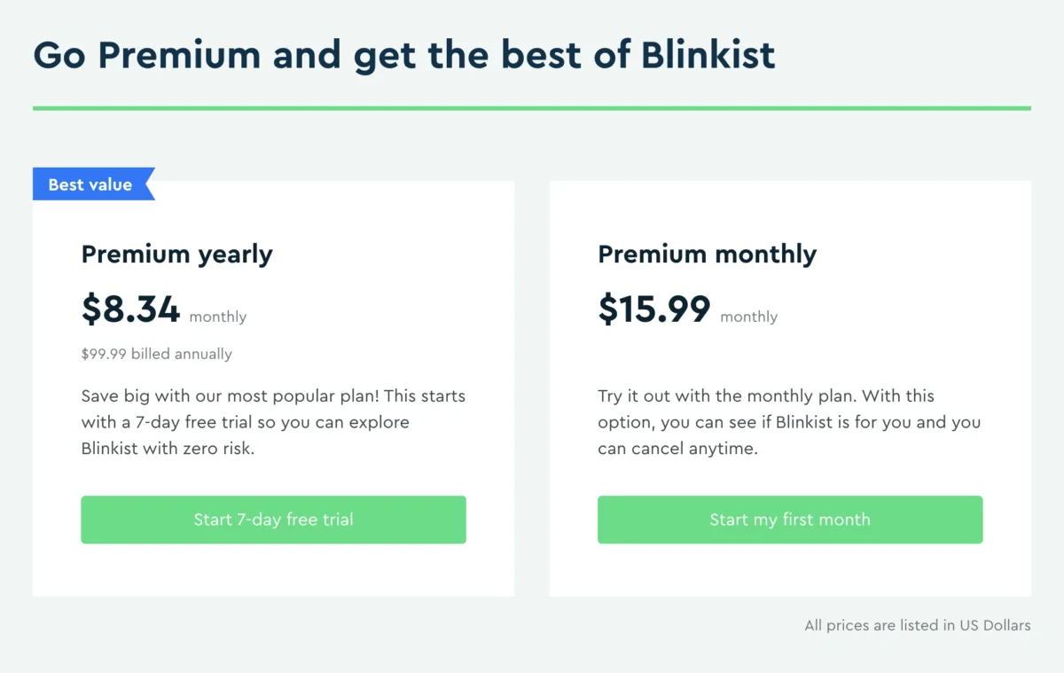The width and height of the screenshot is (1064, 673).
Task: Click the Go Premium page heading
Action: tap(403, 54)
